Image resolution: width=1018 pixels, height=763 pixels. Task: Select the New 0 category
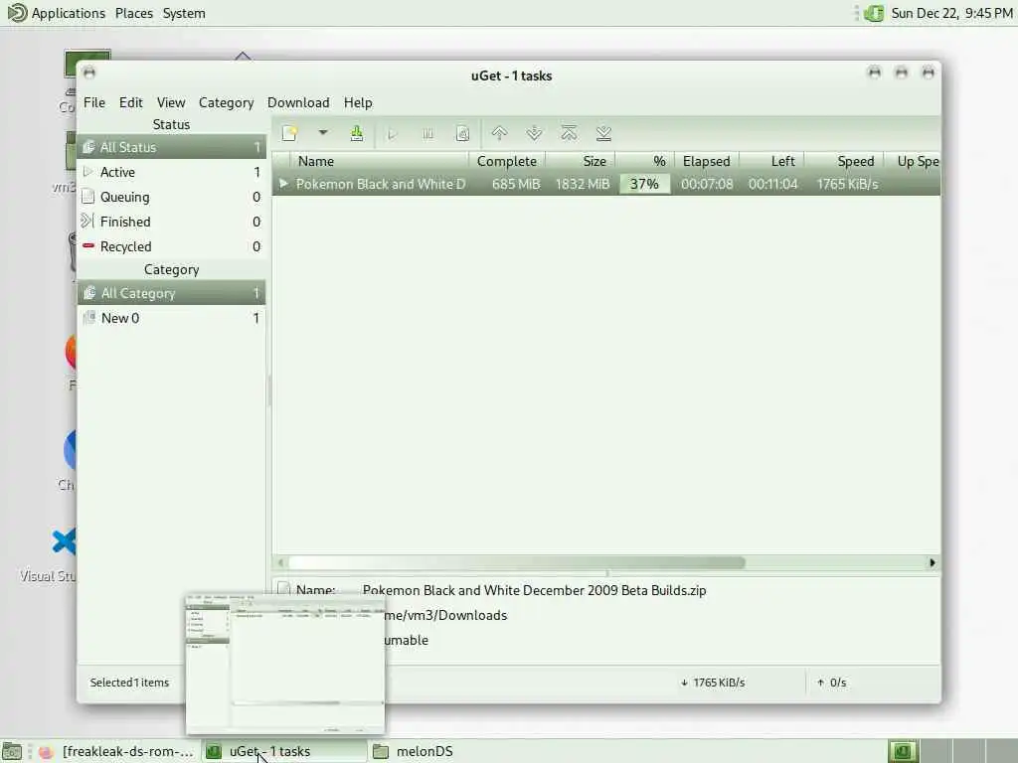[x=171, y=318]
